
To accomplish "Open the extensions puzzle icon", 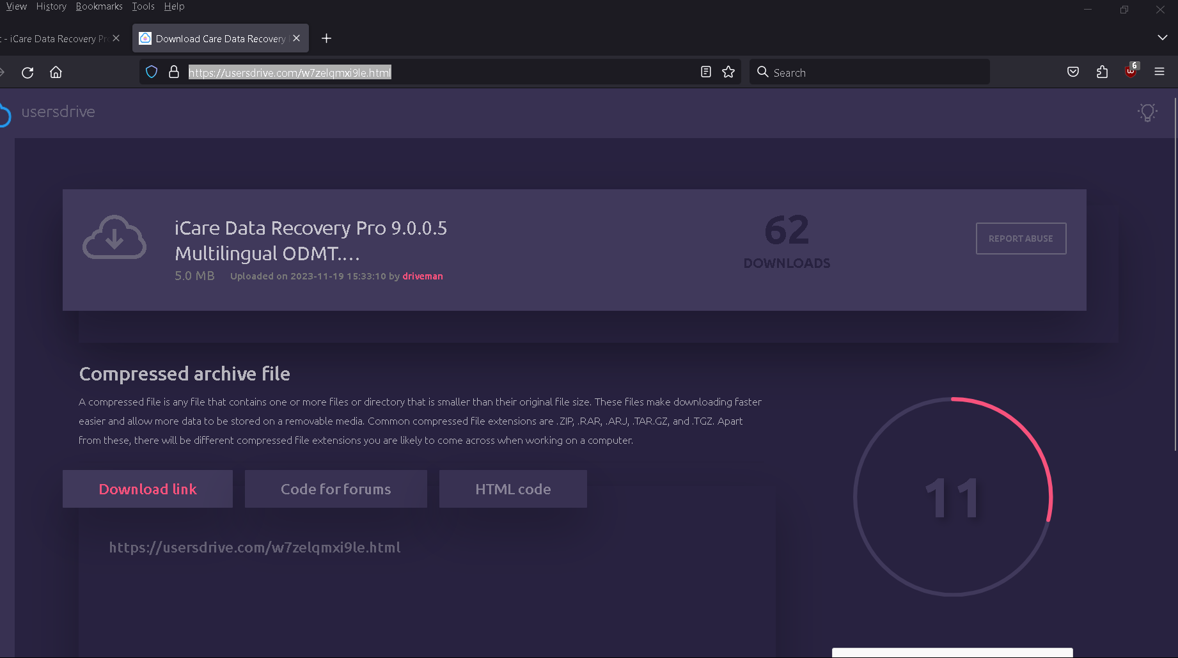I will [x=1102, y=72].
